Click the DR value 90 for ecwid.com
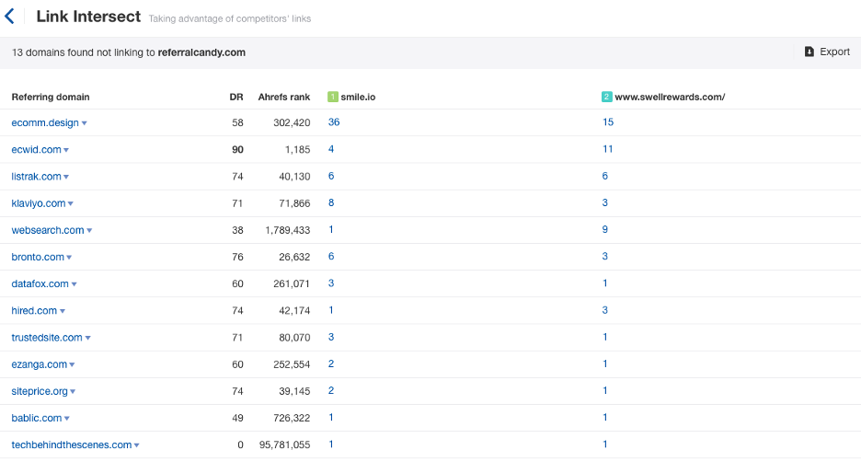 pos(237,149)
